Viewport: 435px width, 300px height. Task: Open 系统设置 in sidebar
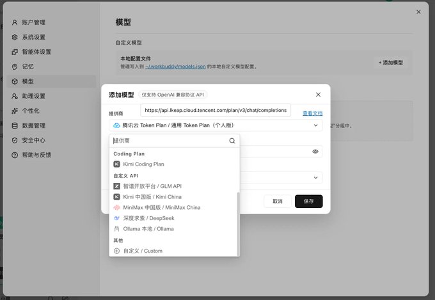tap(51, 37)
